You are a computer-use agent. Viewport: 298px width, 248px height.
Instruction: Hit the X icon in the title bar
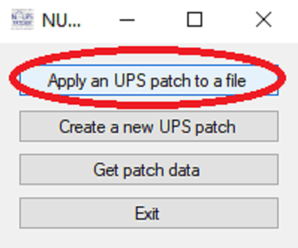(263, 20)
